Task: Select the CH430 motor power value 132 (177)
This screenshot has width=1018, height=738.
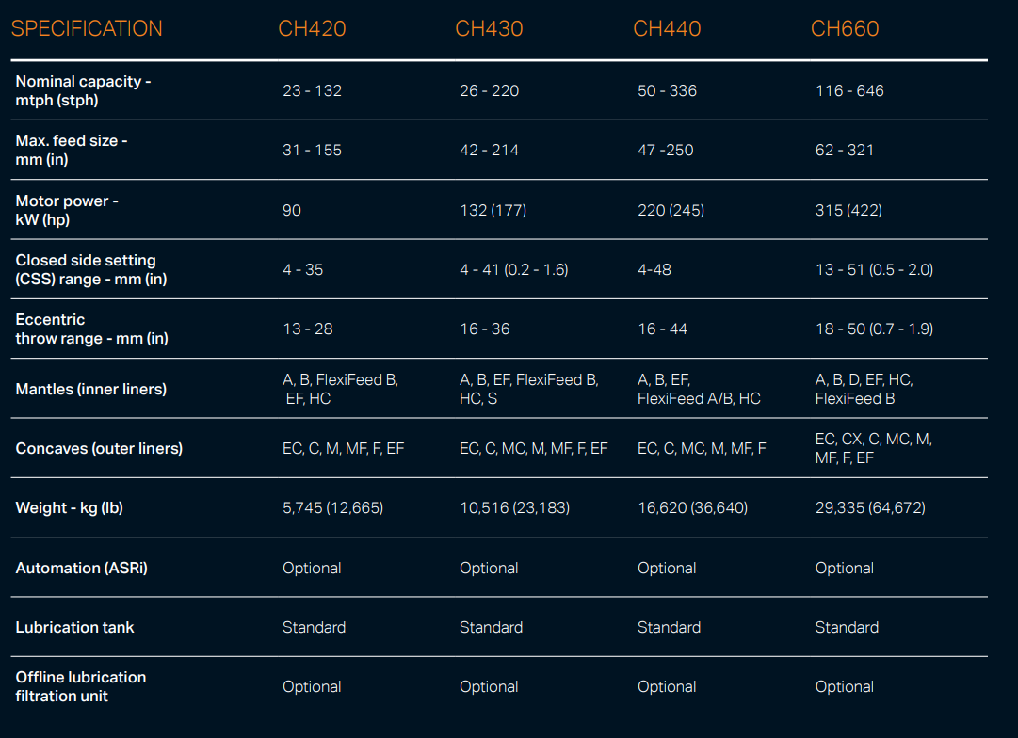Action: 493,210
